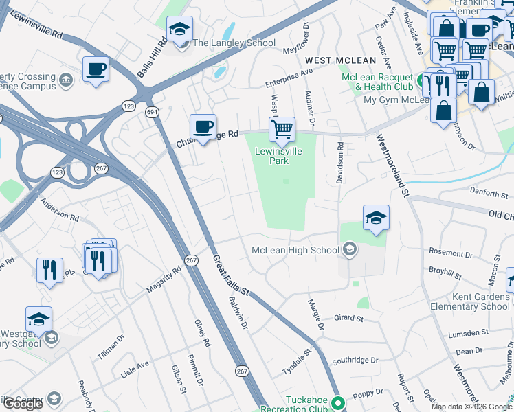Click the Tyndale St label

point(297,362)
